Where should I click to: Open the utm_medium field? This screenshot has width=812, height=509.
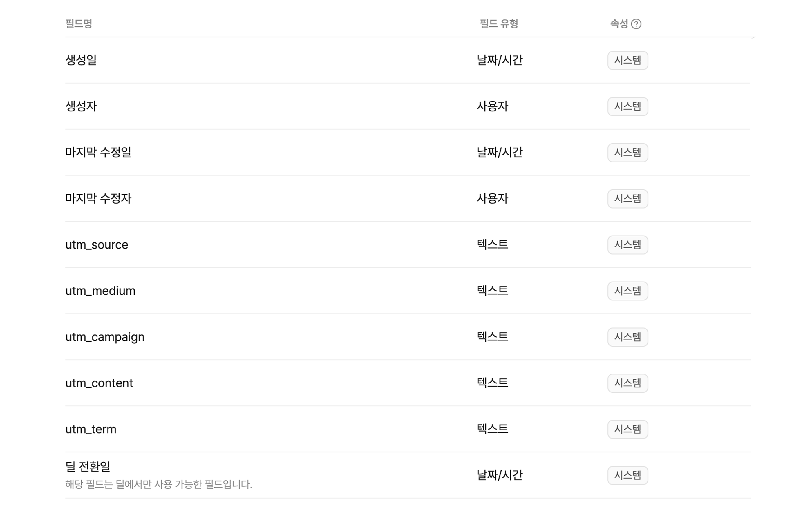100,291
